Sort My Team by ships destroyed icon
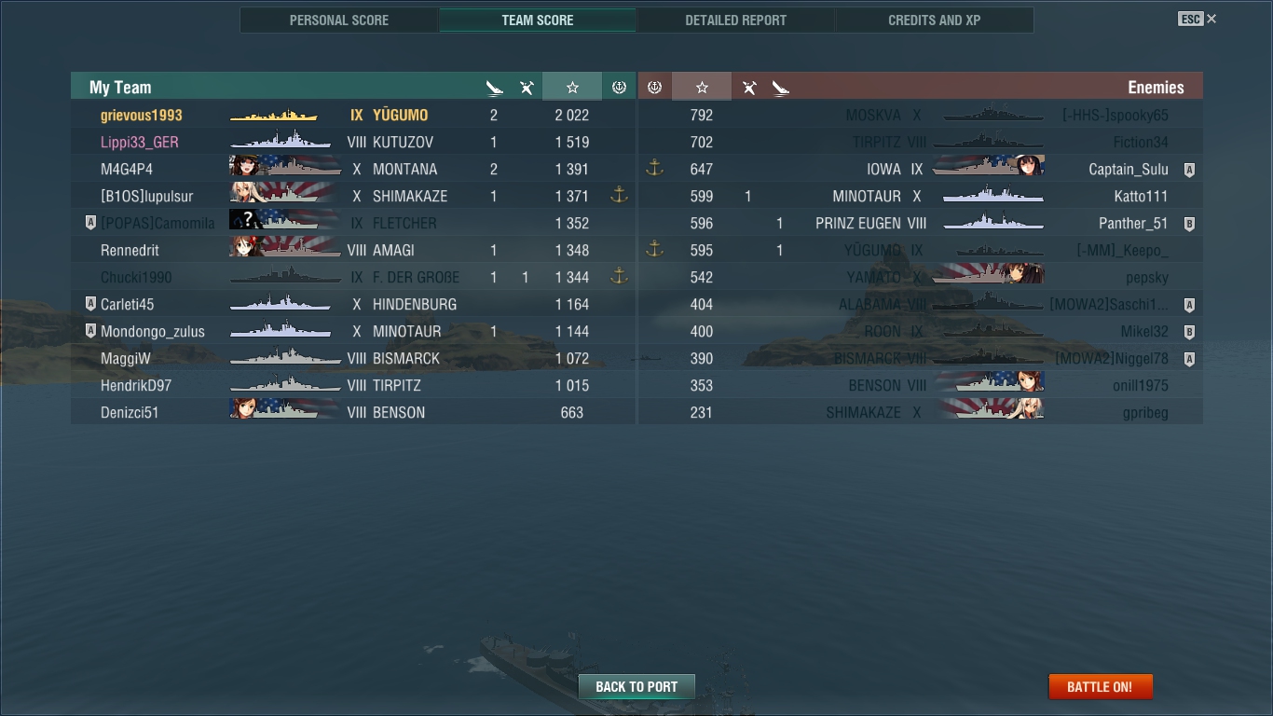 (x=495, y=88)
